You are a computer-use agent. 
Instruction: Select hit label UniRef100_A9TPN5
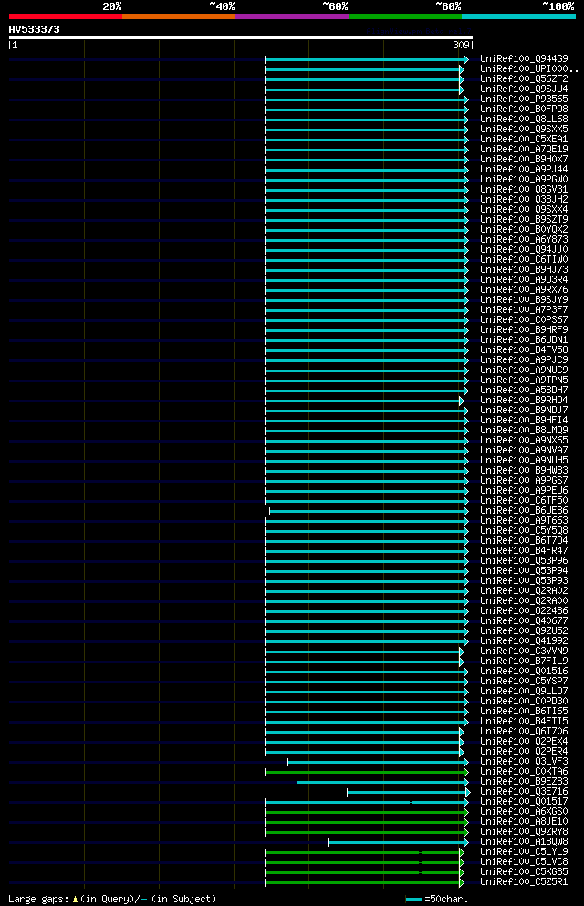[x=524, y=380]
